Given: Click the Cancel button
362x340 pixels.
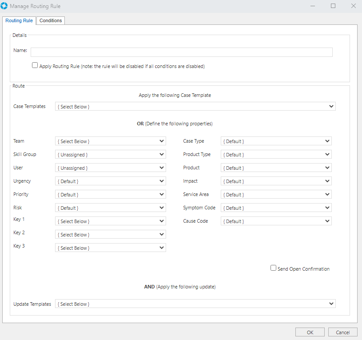Looking at the screenshot, I should coord(342,332).
